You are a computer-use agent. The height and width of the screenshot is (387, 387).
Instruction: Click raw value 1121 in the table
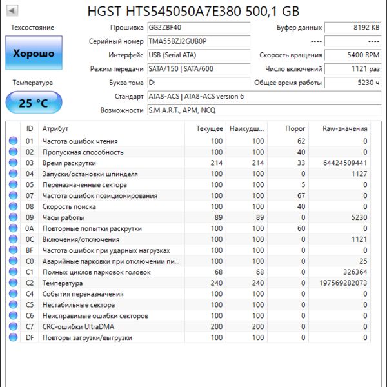tap(359, 239)
